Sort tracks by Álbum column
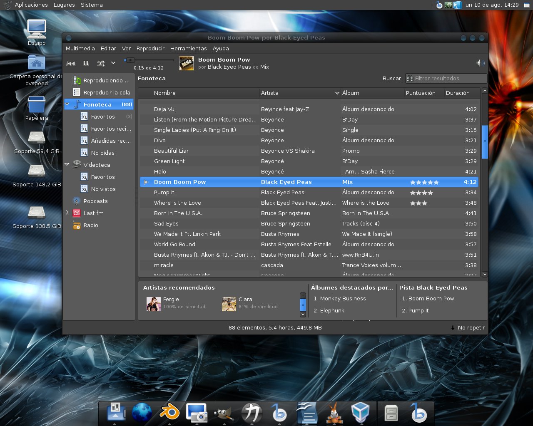This screenshot has width=533, height=426. (372, 93)
